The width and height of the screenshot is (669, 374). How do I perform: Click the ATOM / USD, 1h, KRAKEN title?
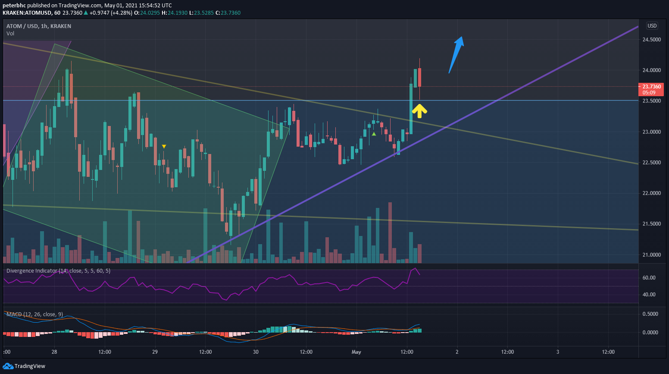coord(39,26)
